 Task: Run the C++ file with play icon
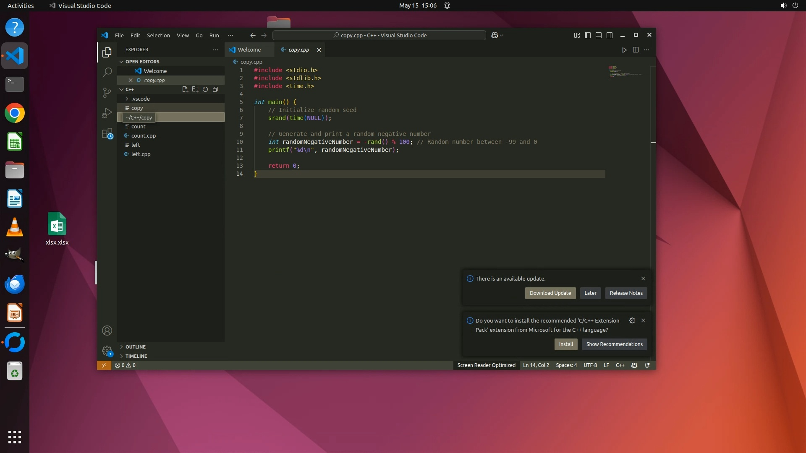(624, 50)
